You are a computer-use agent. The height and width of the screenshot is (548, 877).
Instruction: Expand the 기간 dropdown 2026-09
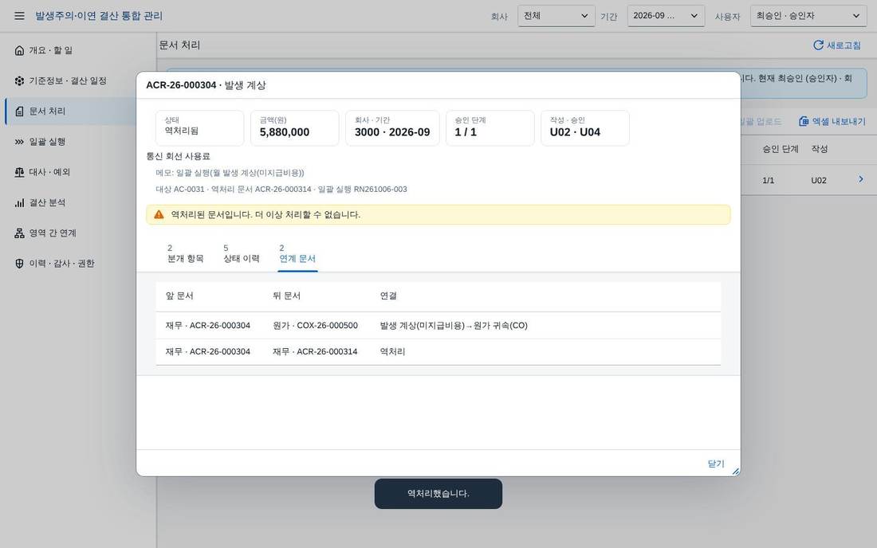[666, 16]
